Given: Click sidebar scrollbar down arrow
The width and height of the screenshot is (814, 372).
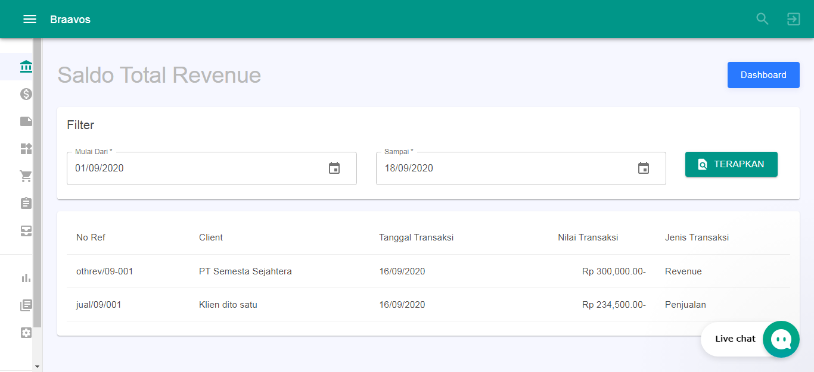Looking at the screenshot, I should tap(37, 367).
